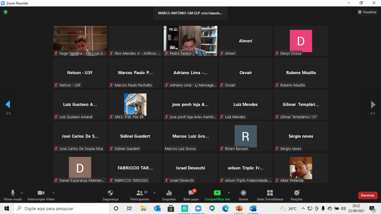Screen dimensions: 381x214
Task: Start recording with Gravar
Action: coord(243,195)
